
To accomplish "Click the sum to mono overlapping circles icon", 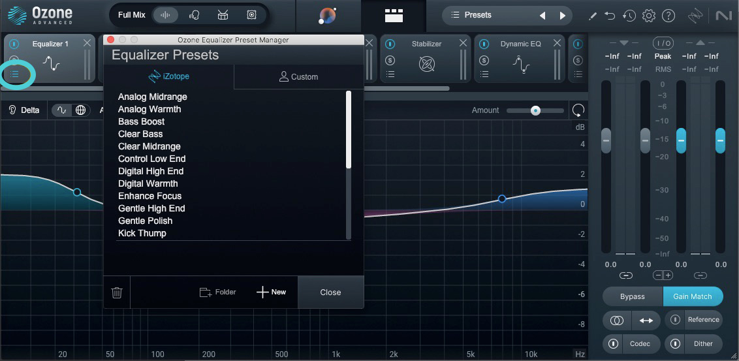I will click(617, 320).
